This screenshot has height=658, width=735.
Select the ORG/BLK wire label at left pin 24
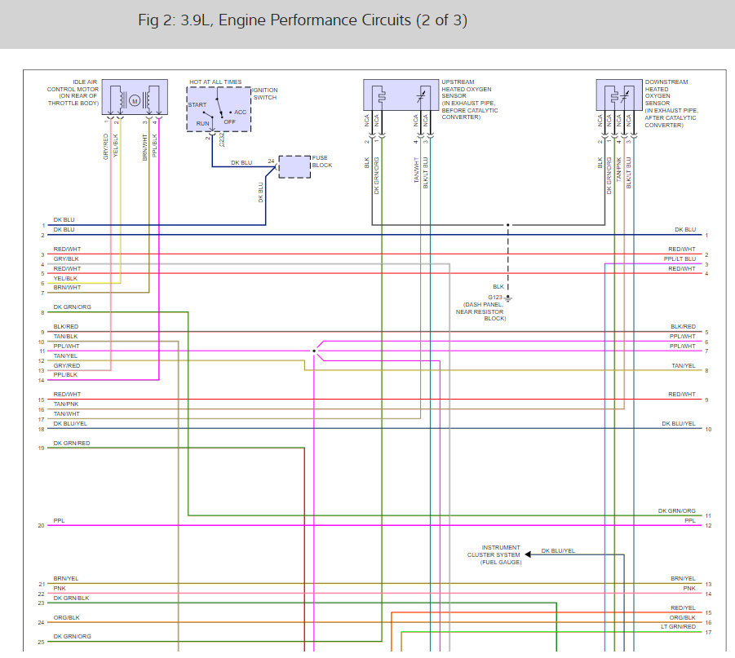pyautogui.click(x=67, y=618)
